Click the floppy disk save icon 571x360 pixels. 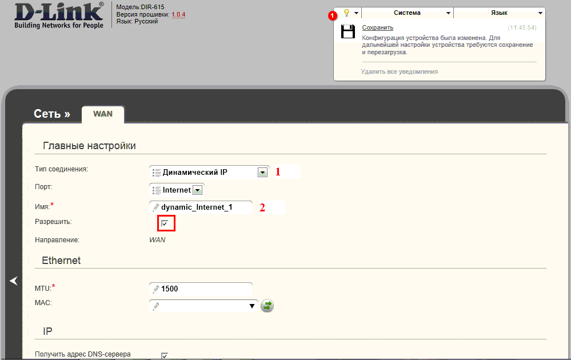click(x=348, y=31)
